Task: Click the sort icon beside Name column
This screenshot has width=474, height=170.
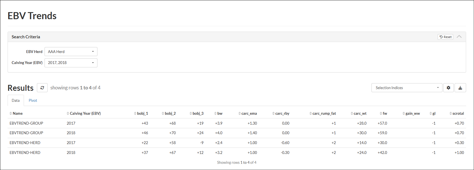Action: (11, 113)
